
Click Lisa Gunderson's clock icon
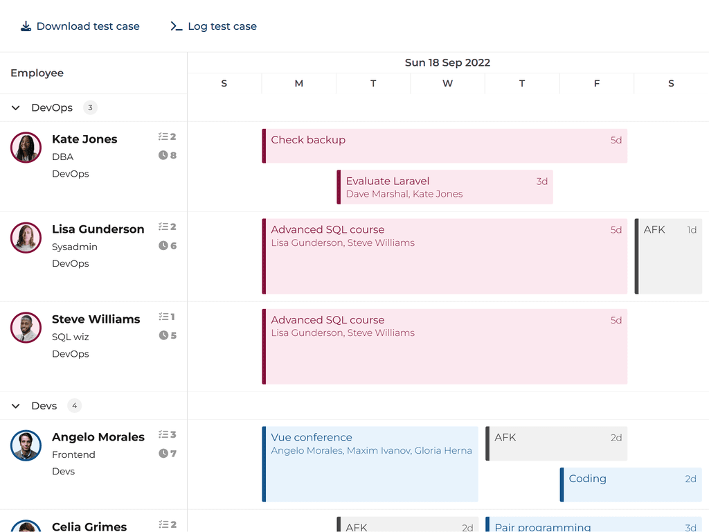163,245
